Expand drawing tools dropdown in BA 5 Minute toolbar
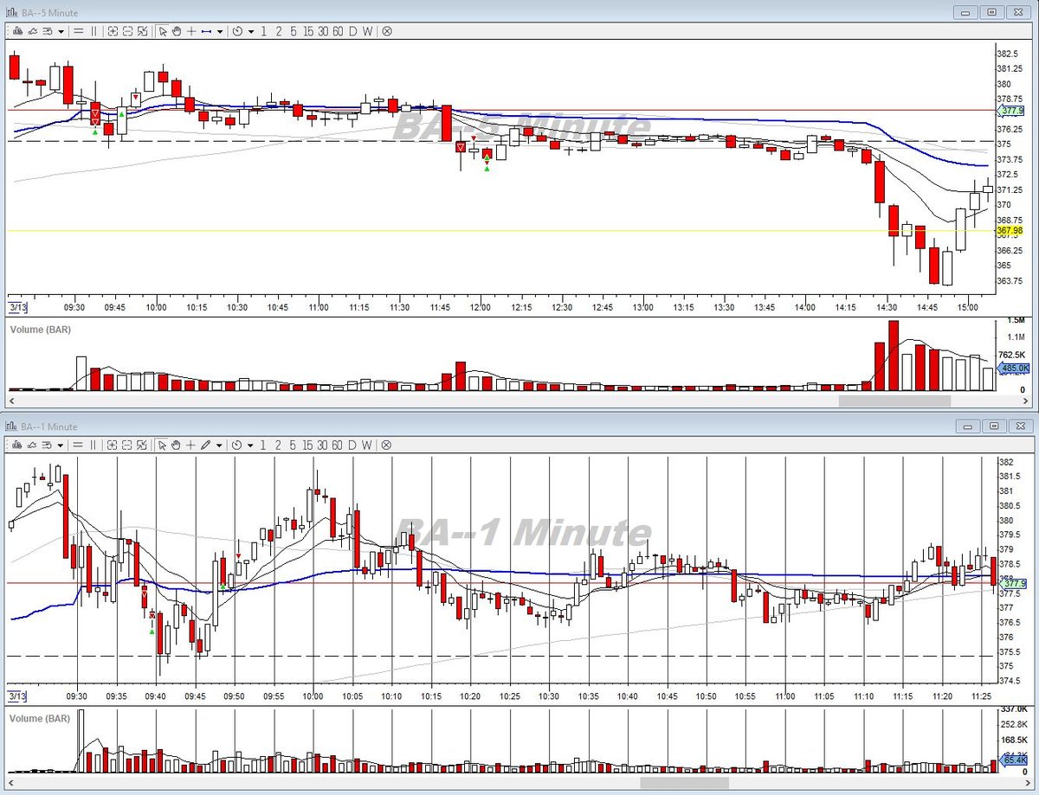This screenshot has height=795, width=1039. click(220, 31)
